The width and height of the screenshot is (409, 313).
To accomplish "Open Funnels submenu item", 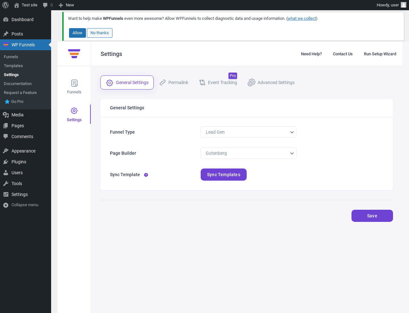I will pyautogui.click(x=11, y=57).
